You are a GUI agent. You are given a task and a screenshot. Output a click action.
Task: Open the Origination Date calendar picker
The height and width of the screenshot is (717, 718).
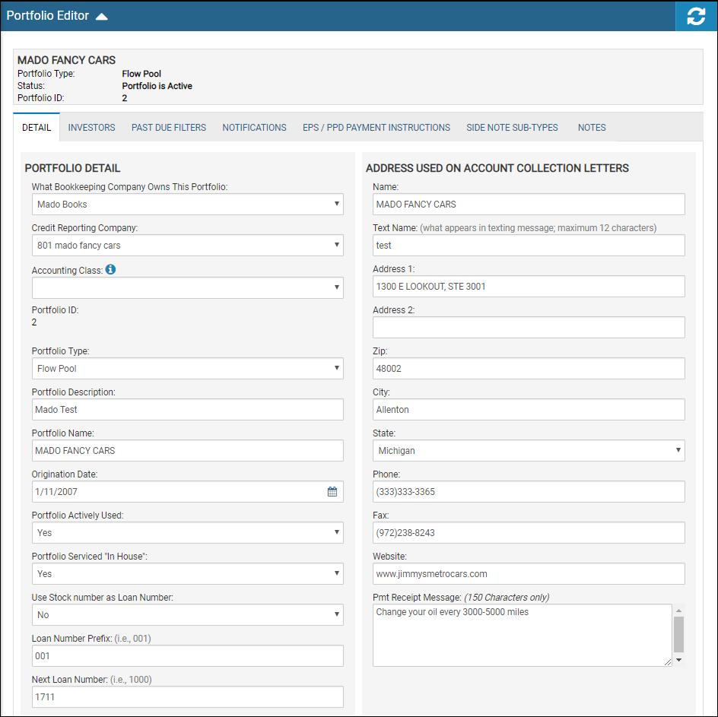332,492
